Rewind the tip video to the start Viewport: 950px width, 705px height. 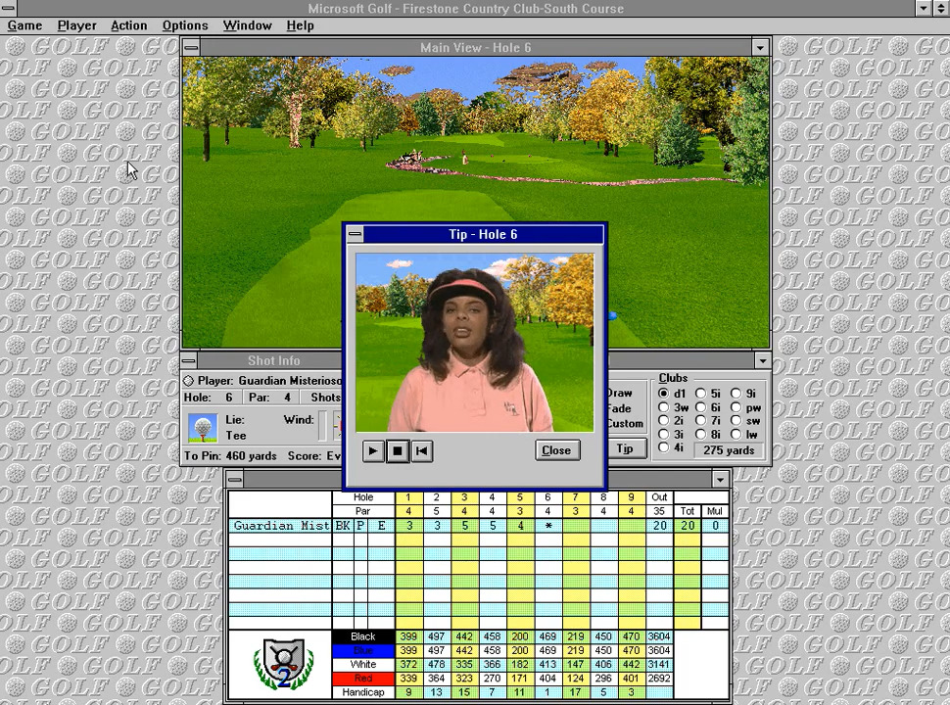(421, 450)
